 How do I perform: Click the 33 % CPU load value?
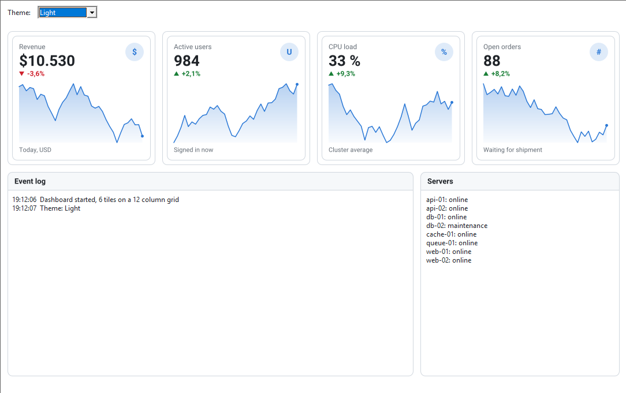click(x=344, y=61)
